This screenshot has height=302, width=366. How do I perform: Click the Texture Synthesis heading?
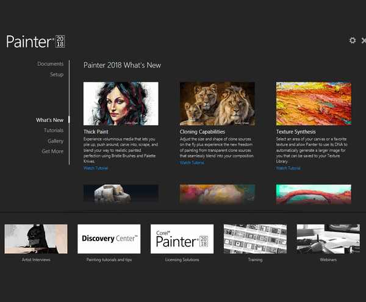296,132
